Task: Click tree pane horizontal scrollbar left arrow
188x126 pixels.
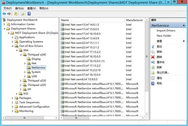Action: (x=4, y=118)
